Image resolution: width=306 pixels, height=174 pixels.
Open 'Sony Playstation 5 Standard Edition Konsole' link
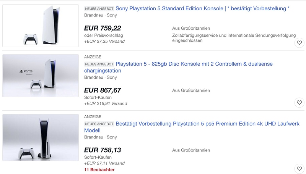click(x=202, y=8)
